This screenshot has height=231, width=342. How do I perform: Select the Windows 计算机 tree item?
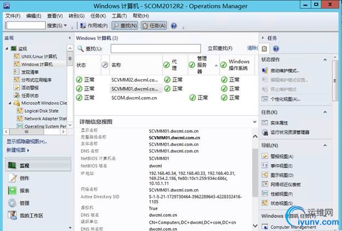[37, 64]
